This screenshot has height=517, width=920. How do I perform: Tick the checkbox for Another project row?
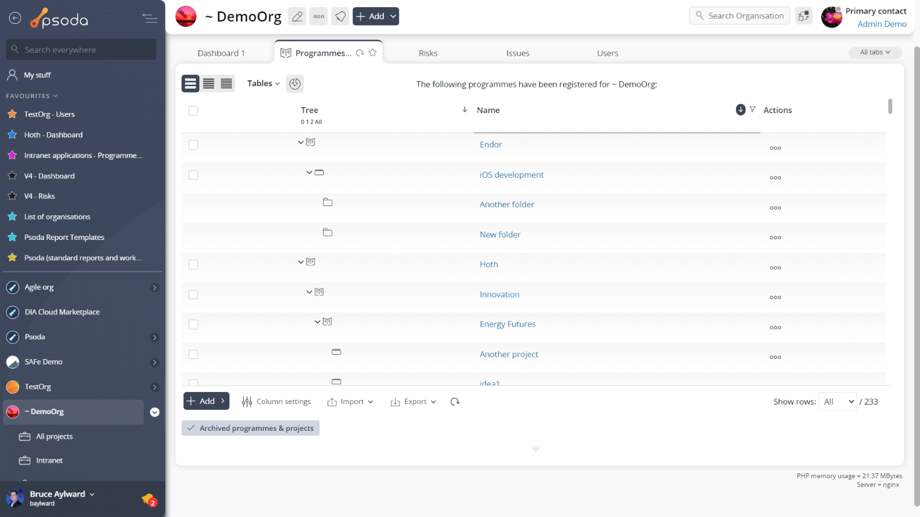[193, 354]
